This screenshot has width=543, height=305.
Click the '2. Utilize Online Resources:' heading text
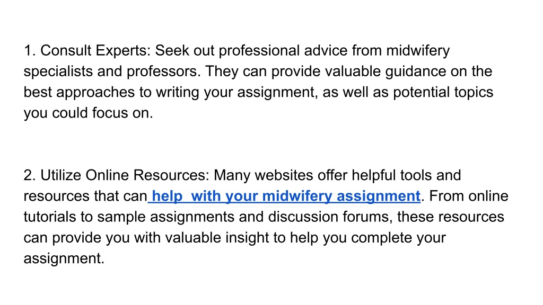point(117,175)
